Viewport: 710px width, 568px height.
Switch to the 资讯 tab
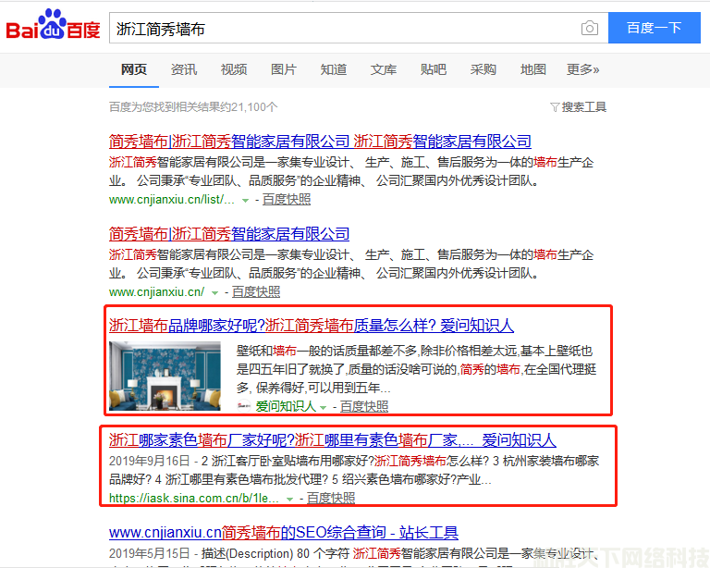pos(184,69)
